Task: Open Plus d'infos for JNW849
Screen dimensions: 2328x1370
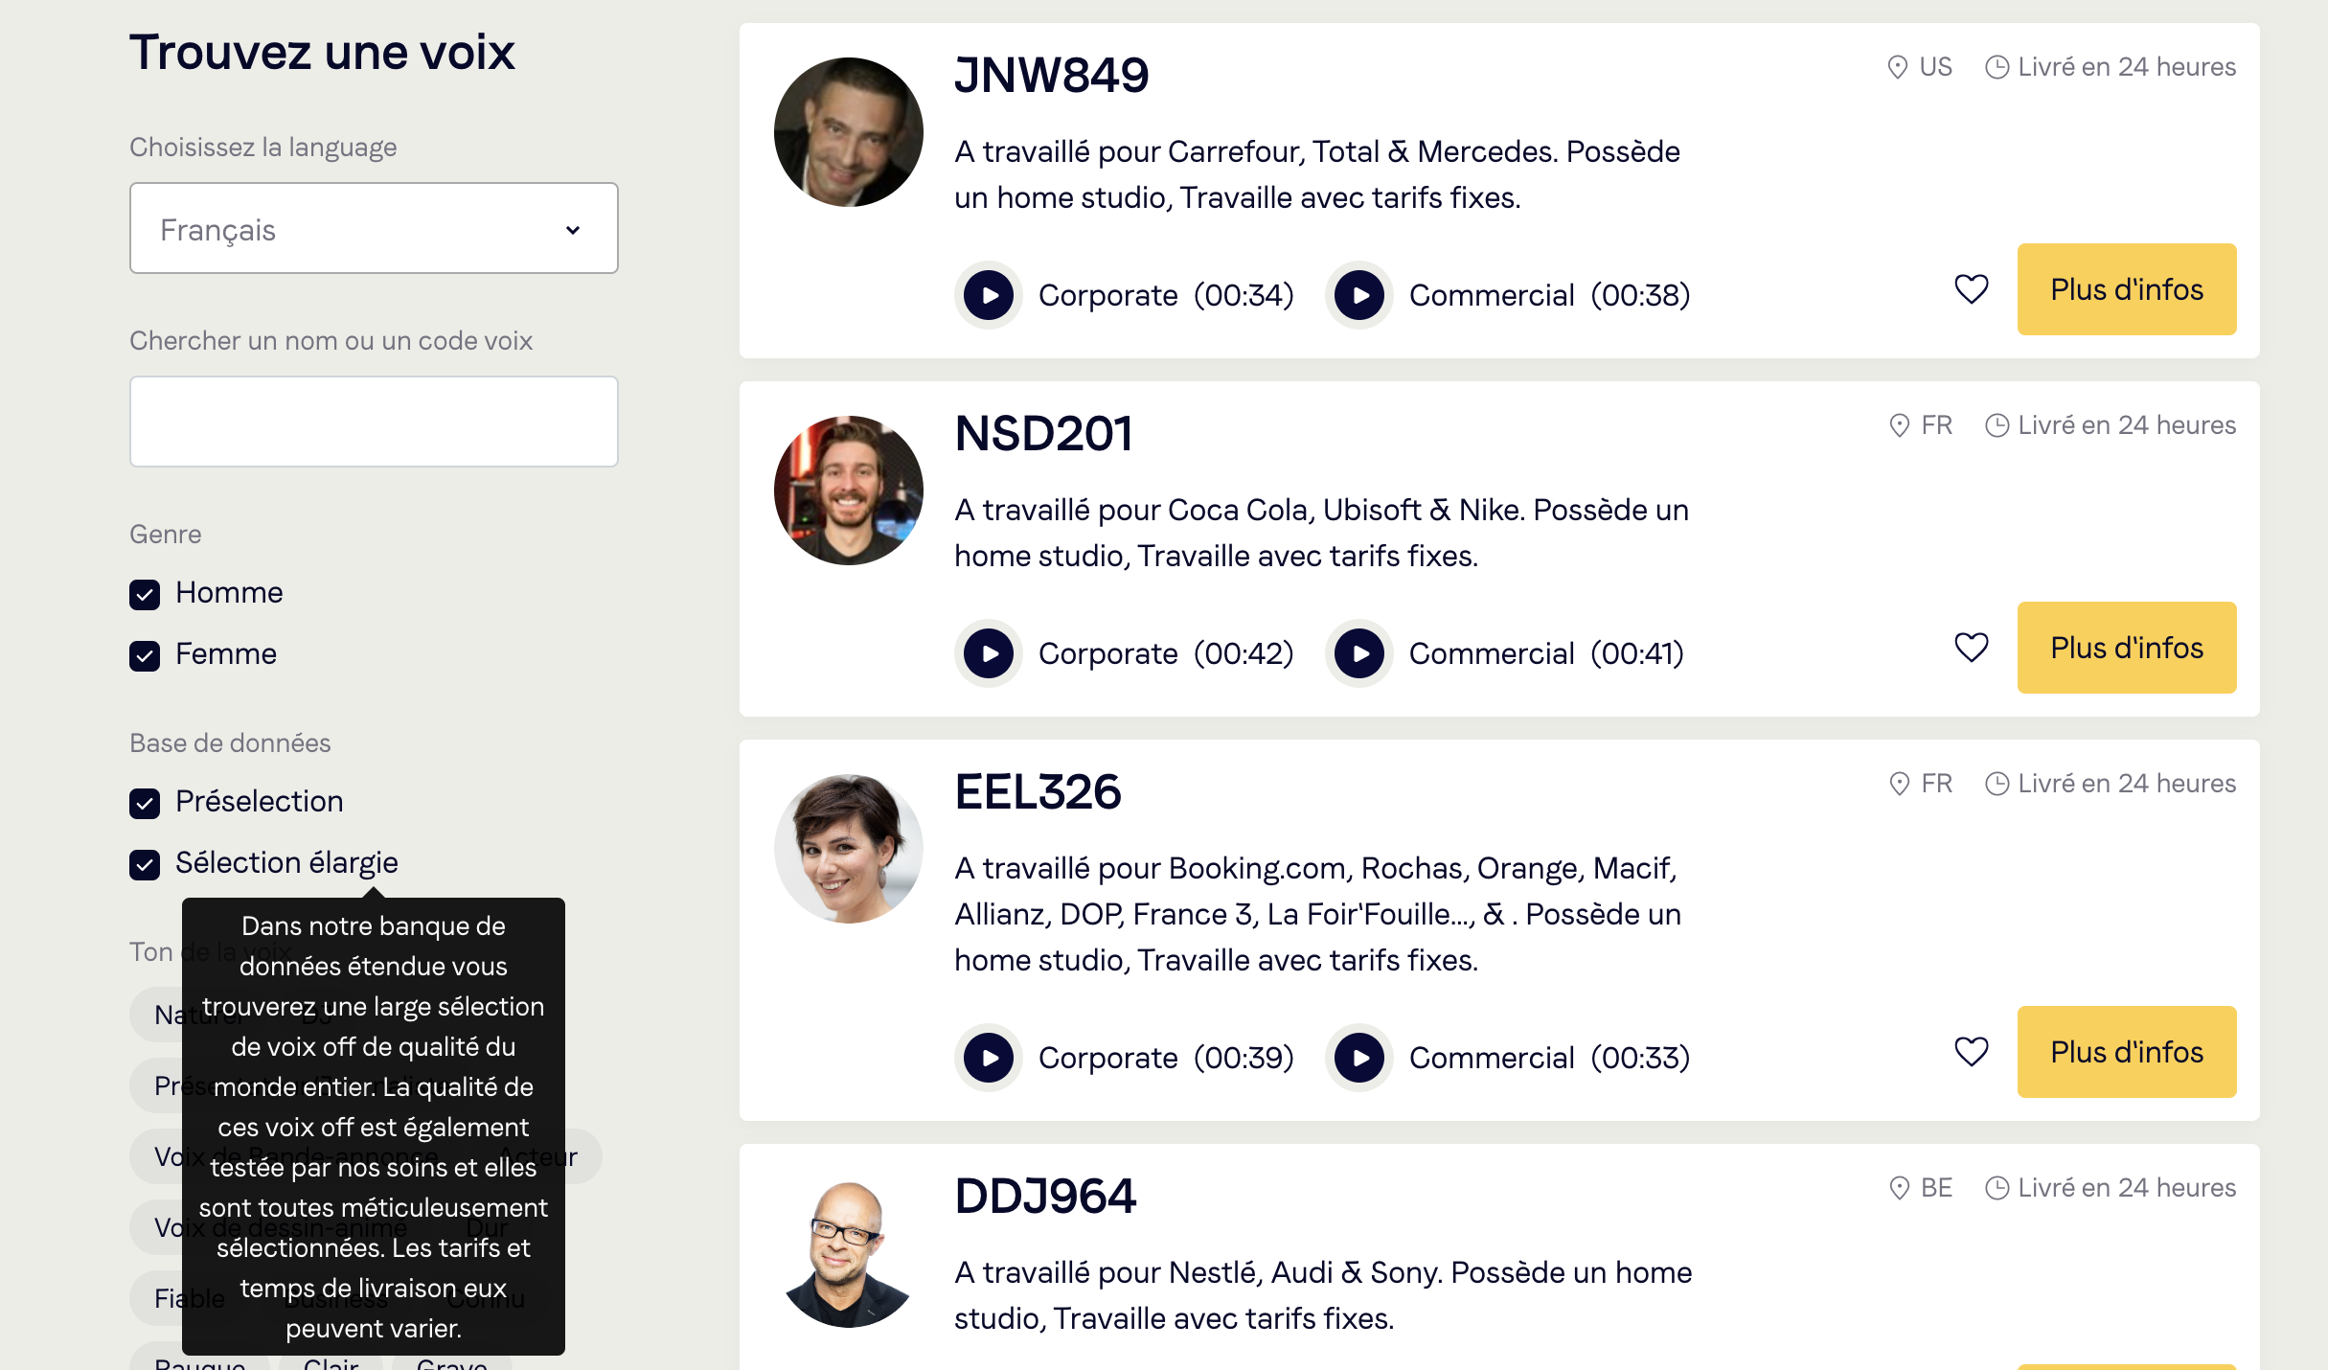Action: click(2127, 289)
